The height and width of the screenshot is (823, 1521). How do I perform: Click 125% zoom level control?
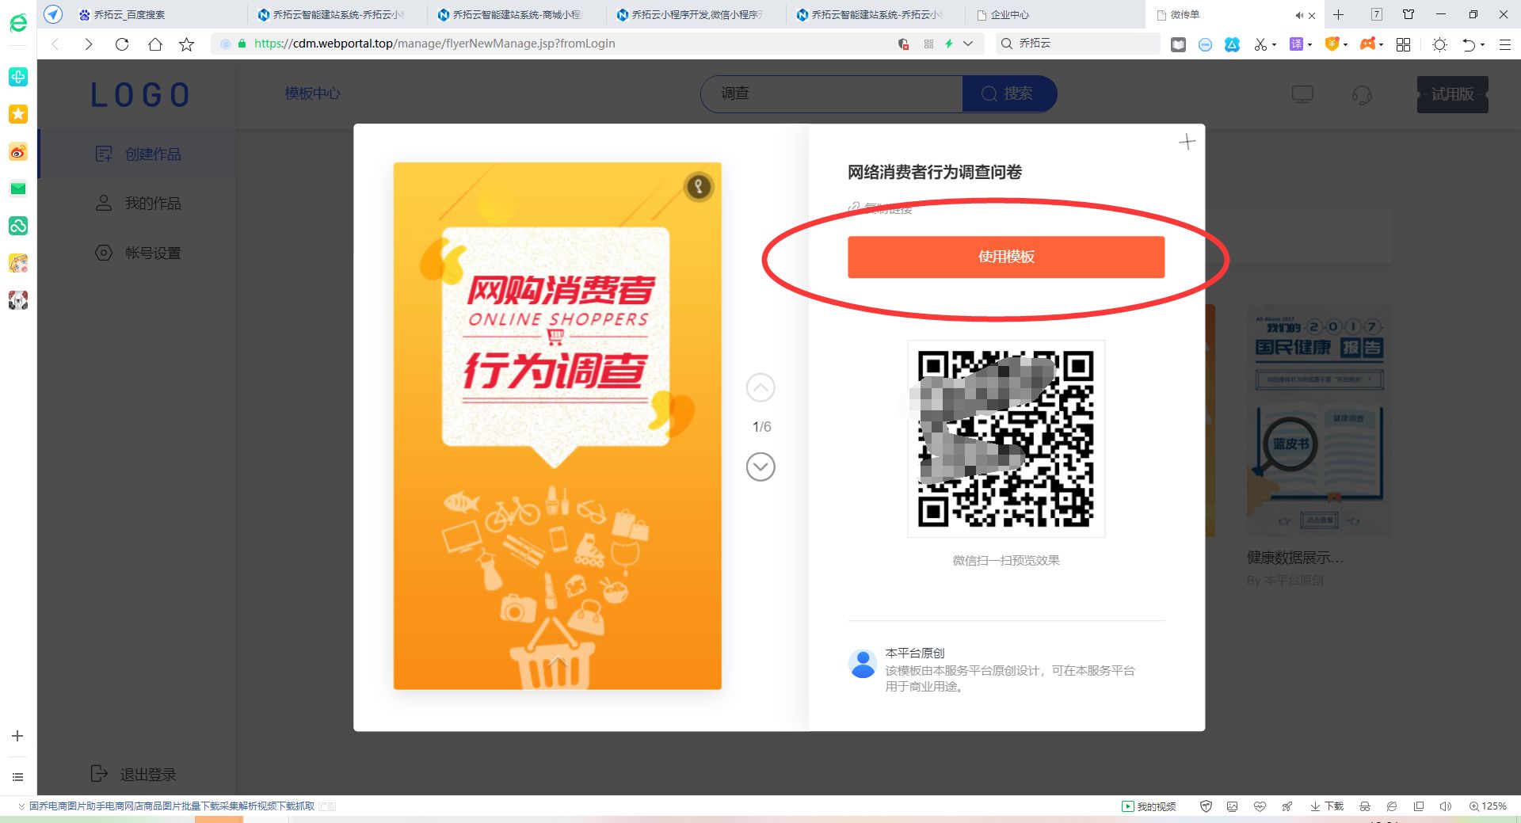tap(1488, 806)
